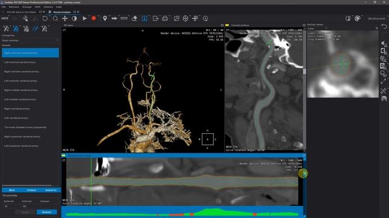389x218 pixels.
Task: Select Right internal carotid artery
Action: coord(30,53)
